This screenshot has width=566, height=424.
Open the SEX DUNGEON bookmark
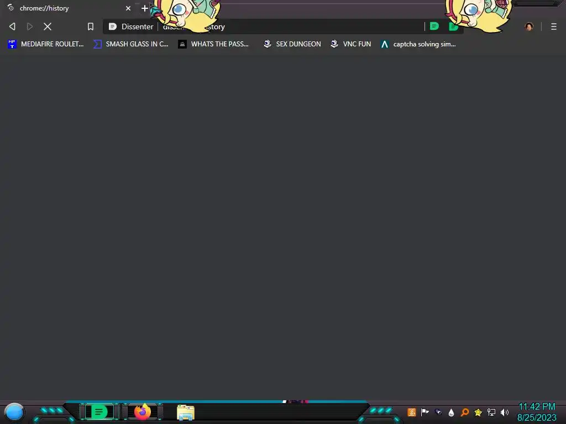click(292, 44)
